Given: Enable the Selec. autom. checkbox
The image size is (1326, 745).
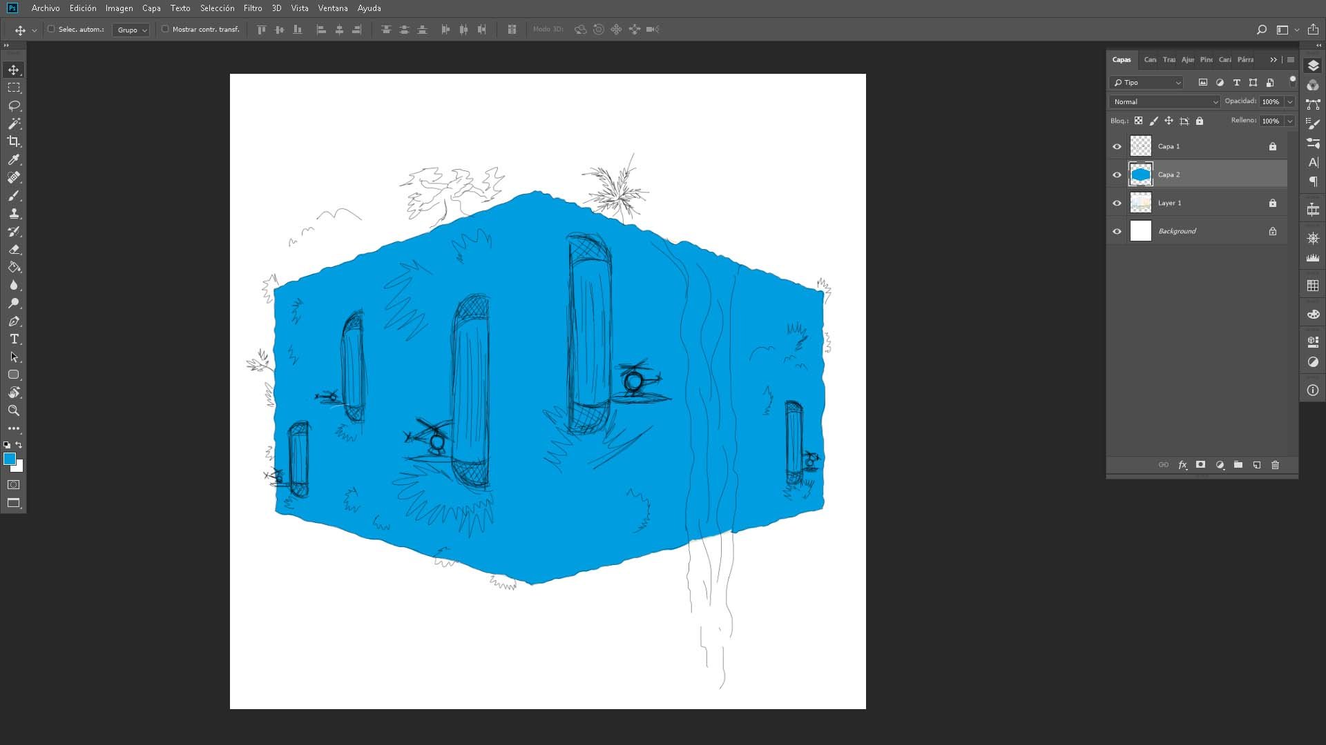Looking at the screenshot, I should click(x=51, y=29).
